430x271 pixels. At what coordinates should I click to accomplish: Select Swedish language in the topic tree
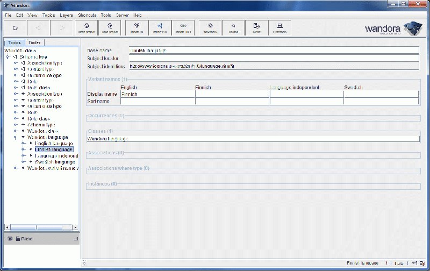tap(54, 162)
